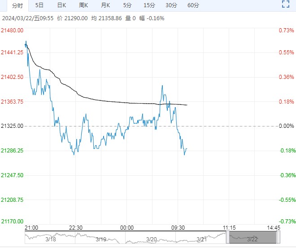The width and height of the screenshot is (296, 248).
Task: Switch to the 分时 intraday tab
Action: pyautogui.click(x=17, y=6)
